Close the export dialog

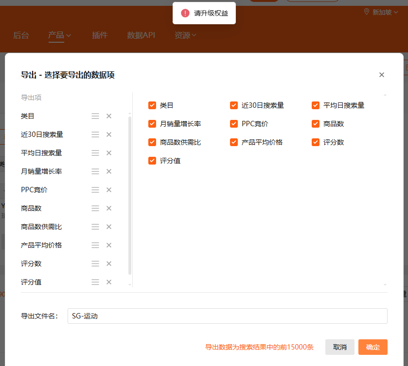[382, 75]
